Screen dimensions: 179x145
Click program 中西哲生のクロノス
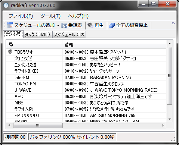coord(107,84)
